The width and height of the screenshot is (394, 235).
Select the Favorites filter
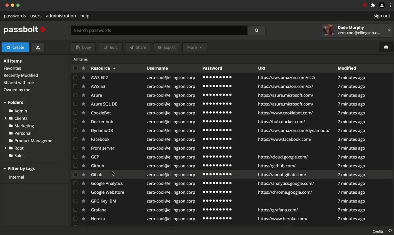(x=12, y=68)
